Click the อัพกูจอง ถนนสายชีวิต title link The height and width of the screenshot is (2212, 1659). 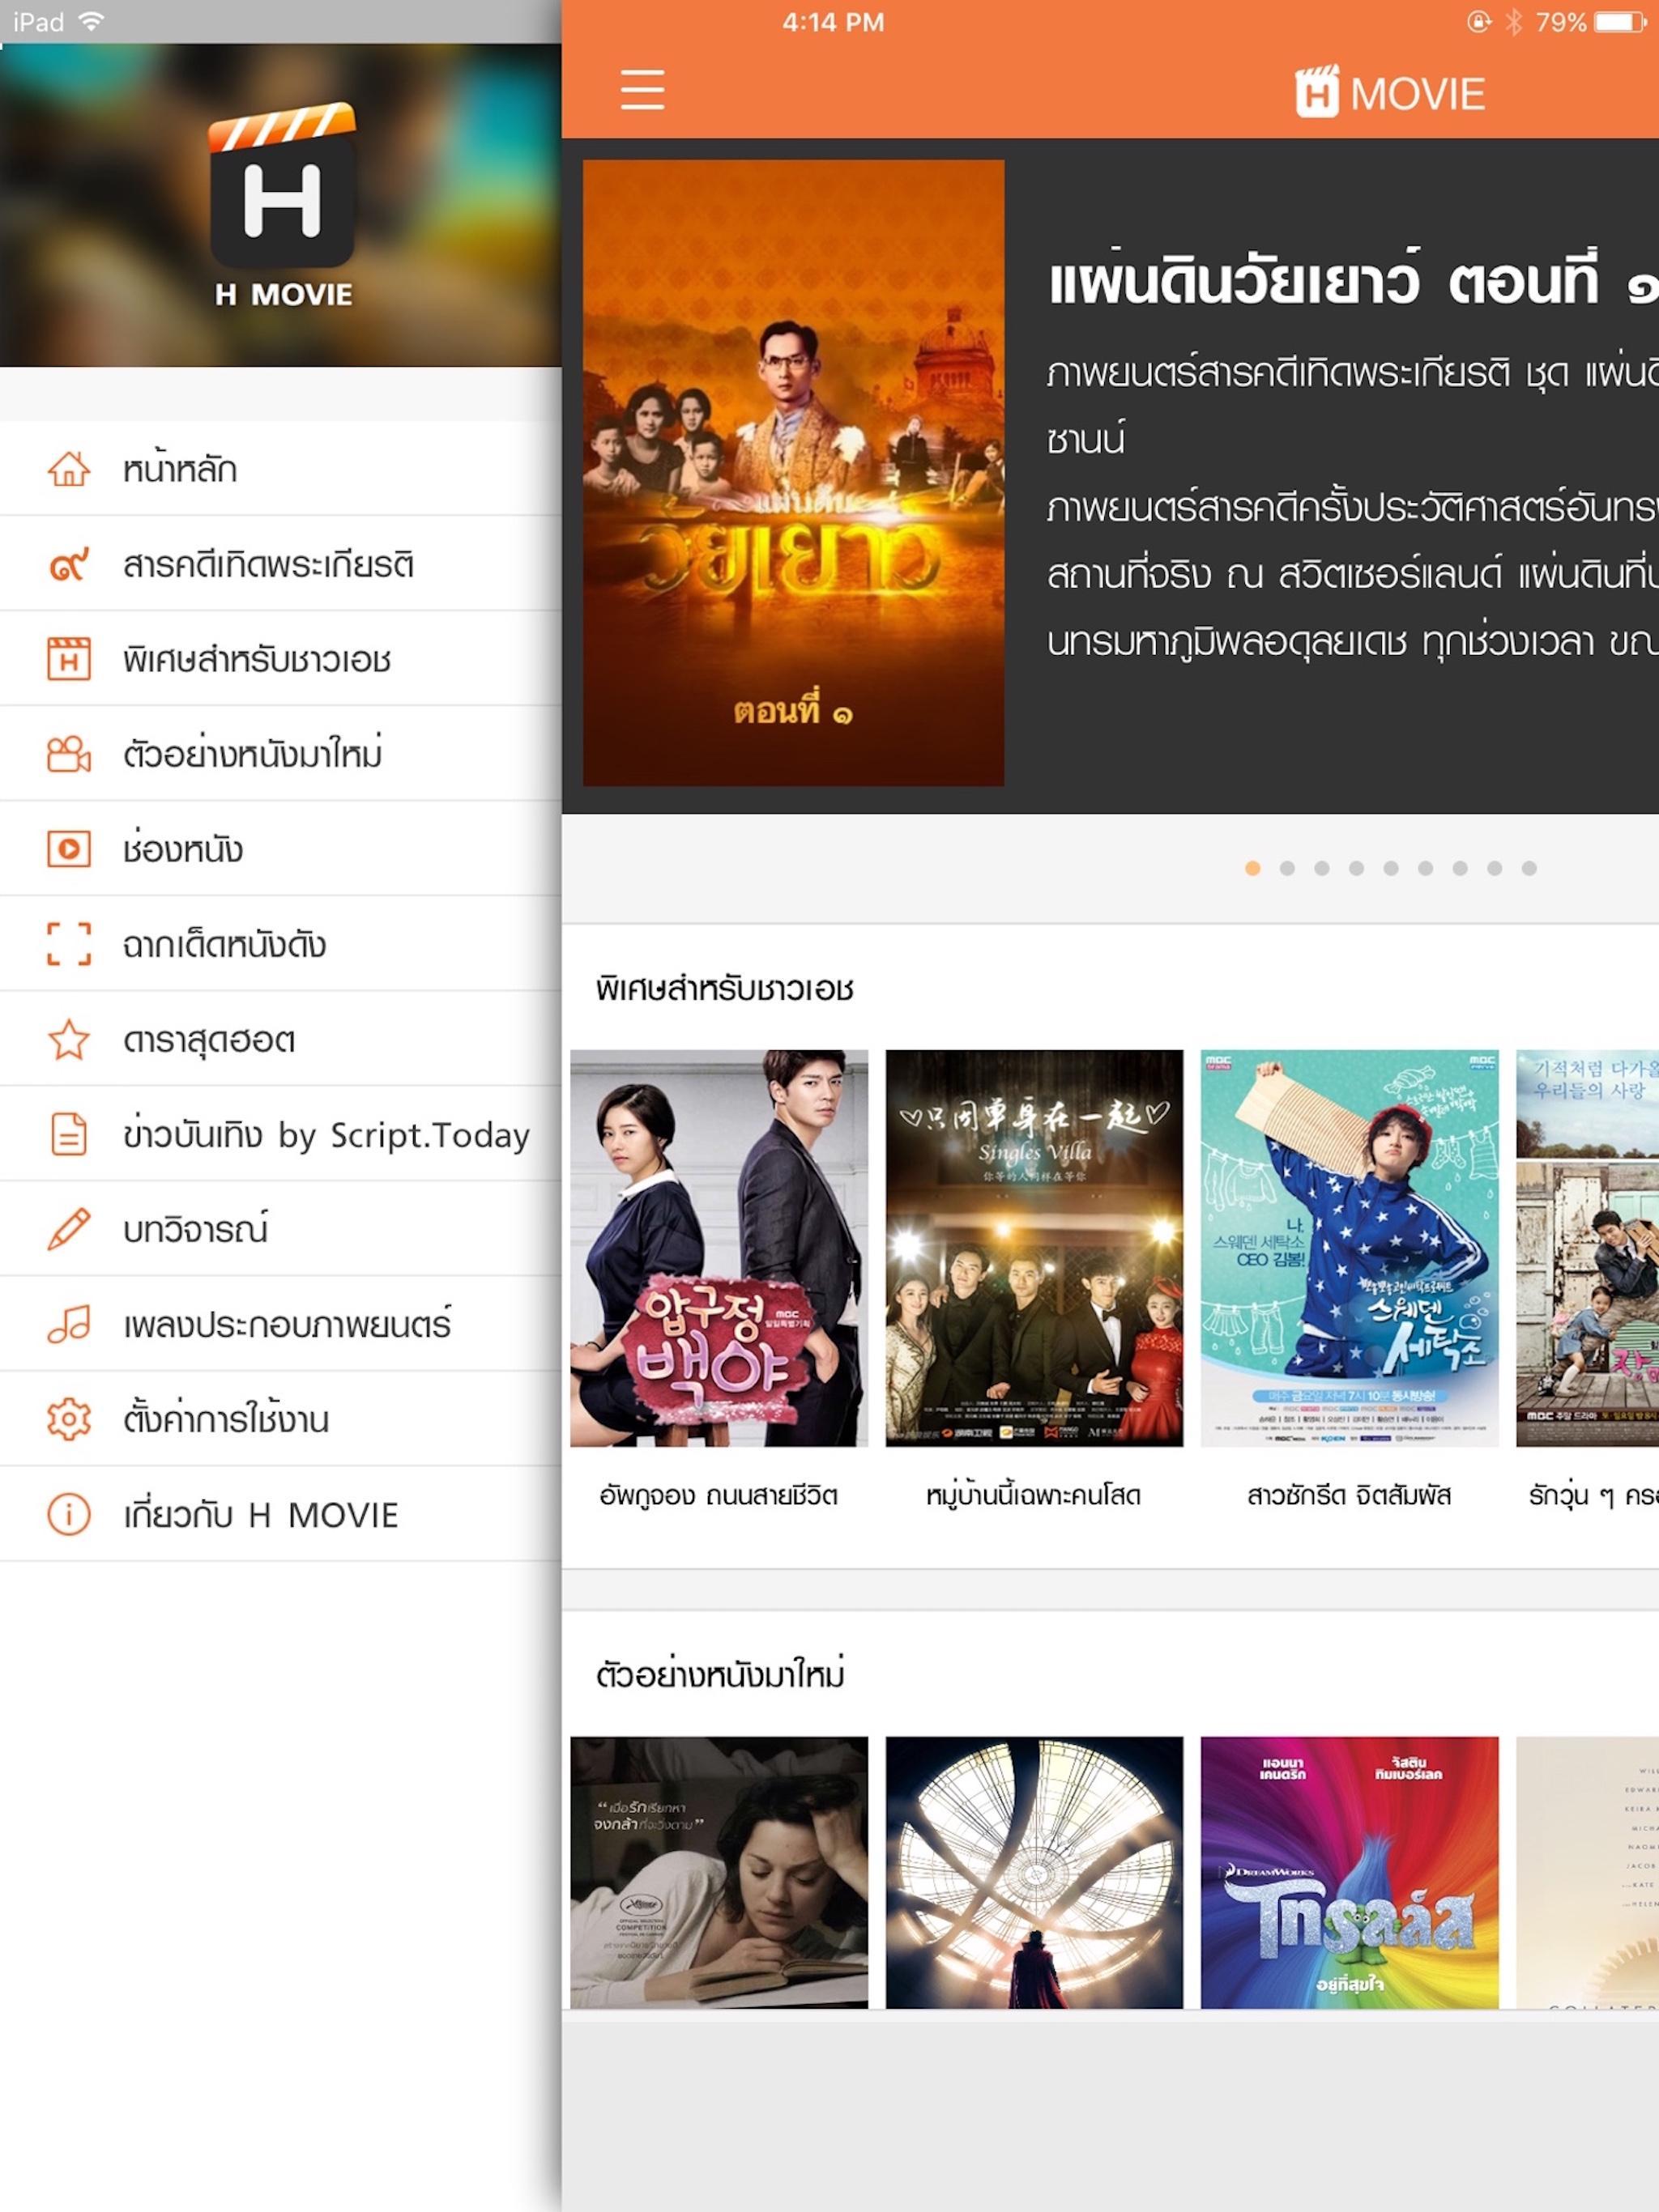click(x=719, y=1496)
